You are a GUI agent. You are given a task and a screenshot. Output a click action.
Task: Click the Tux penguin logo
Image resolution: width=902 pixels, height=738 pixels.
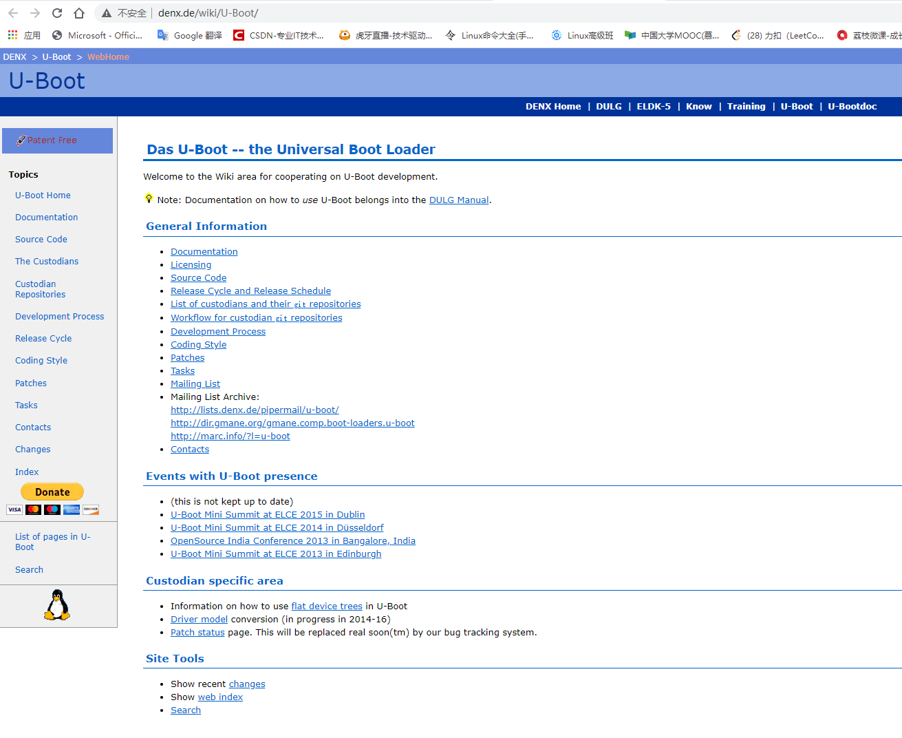56,605
